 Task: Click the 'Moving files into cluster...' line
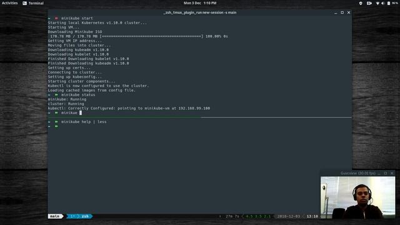(79, 46)
